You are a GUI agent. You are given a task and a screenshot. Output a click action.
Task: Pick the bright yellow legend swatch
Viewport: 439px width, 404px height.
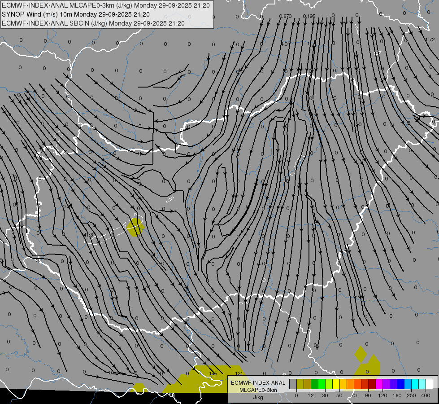(336, 384)
